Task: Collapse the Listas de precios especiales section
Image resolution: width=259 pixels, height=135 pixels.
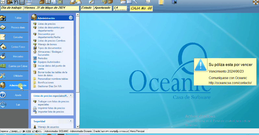Action: point(71,96)
